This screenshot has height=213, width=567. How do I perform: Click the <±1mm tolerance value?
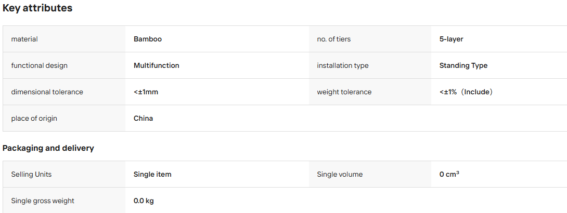click(x=146, y=92)
